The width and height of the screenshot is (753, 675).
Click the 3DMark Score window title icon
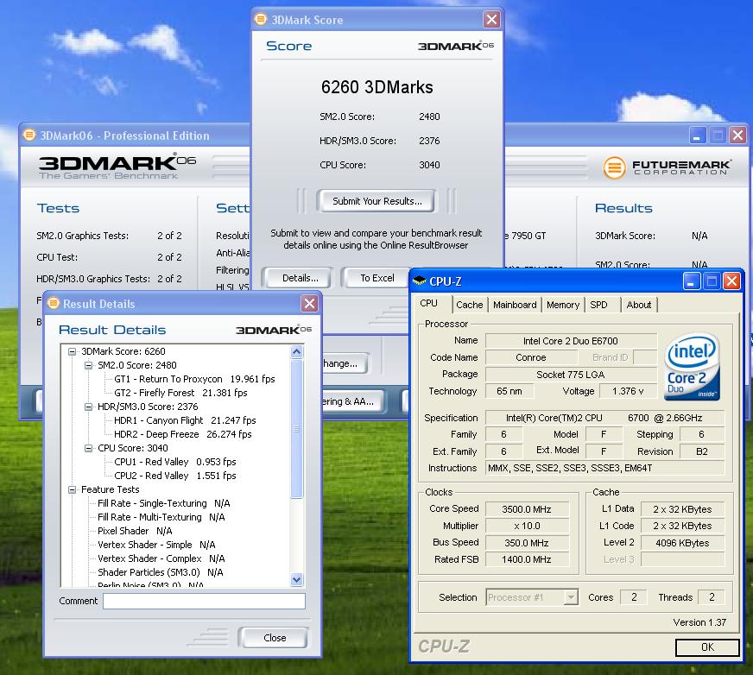coord(260,20)
